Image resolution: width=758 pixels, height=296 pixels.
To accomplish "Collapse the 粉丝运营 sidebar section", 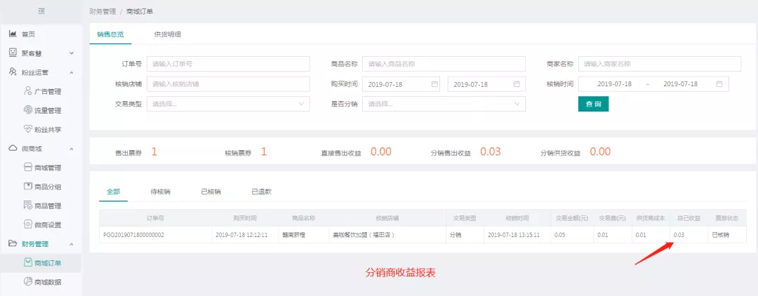I will click(x=71, y=72).
